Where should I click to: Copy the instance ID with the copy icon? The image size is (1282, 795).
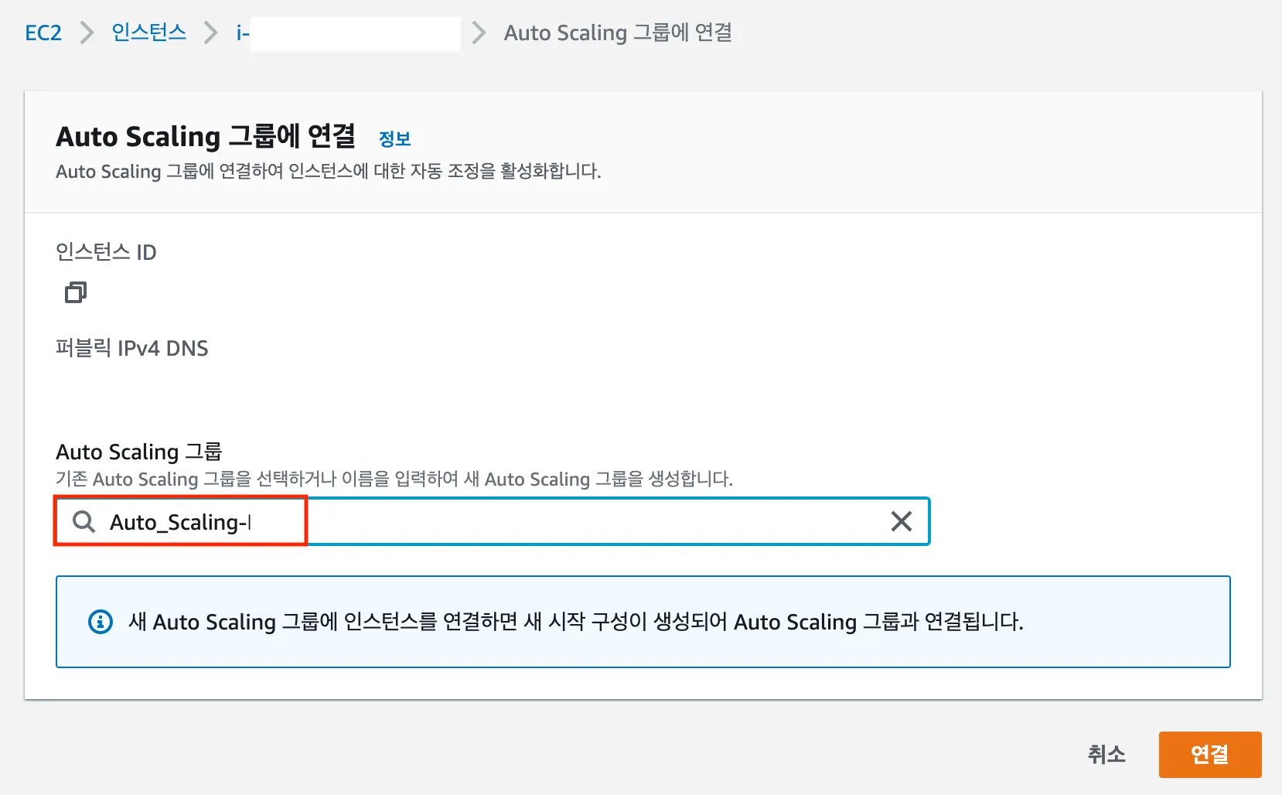(x=75, y=292)
